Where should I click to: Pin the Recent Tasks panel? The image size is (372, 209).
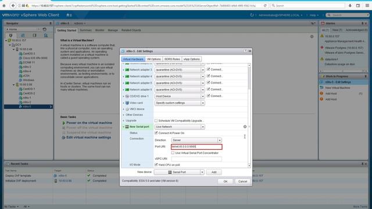(x=362, y=164)
